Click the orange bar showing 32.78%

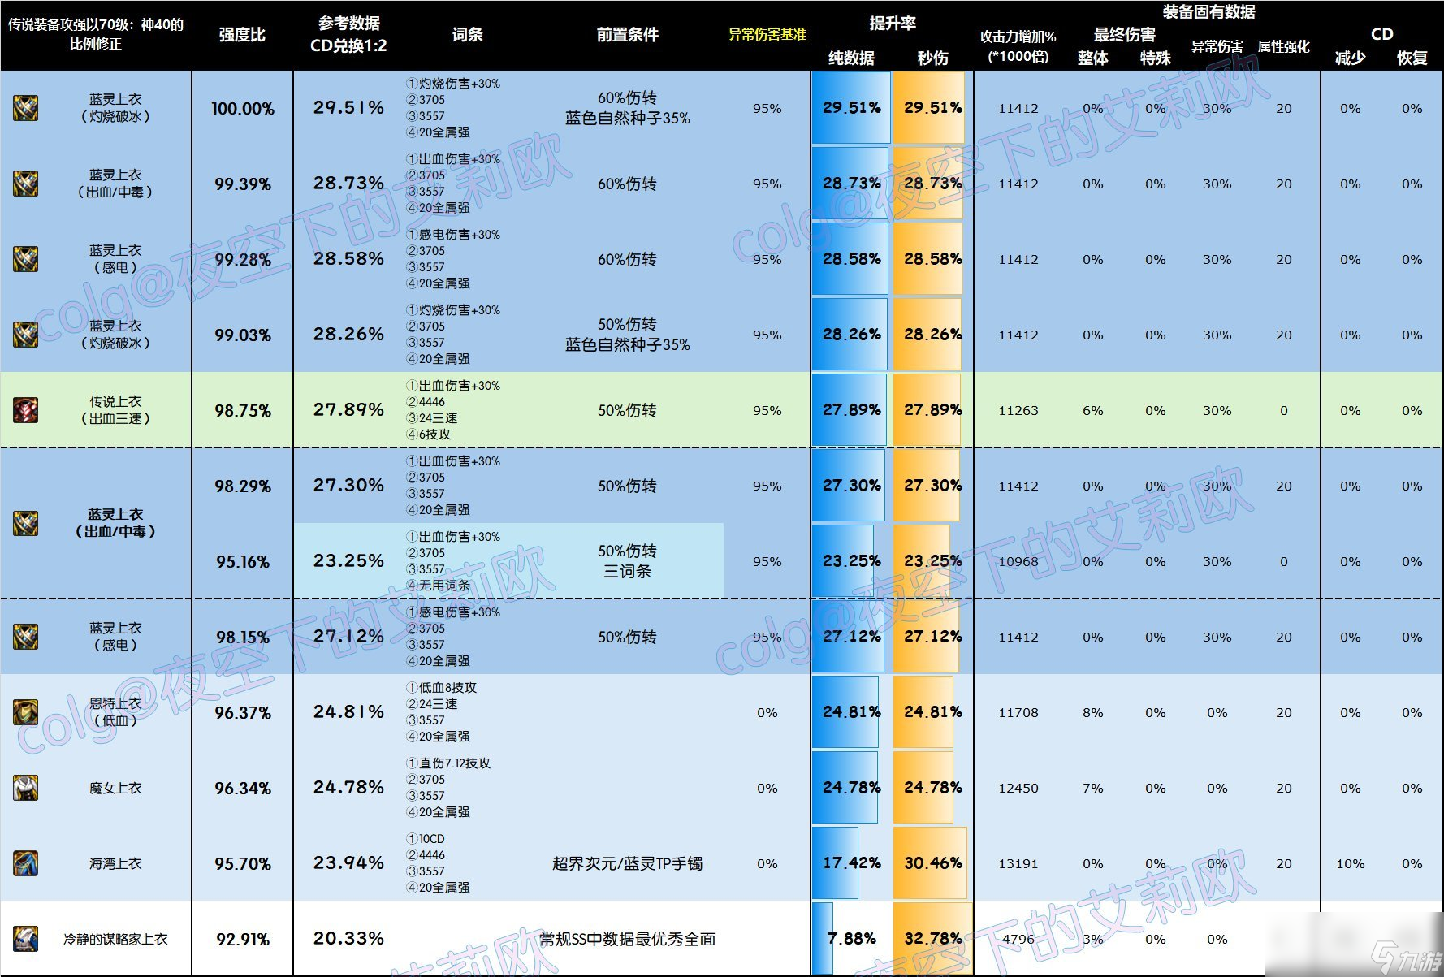point(932,939)
